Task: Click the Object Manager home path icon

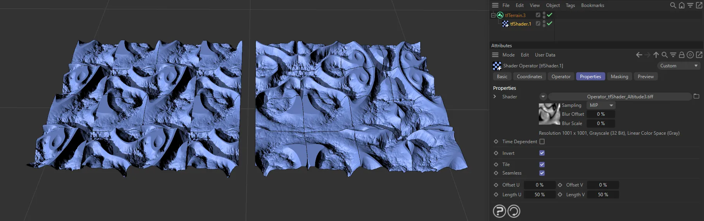Action: pyautogui.click(x=682, y=5)
